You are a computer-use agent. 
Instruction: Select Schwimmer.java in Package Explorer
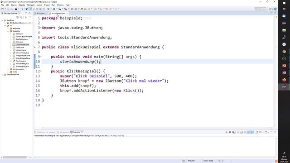[x=22, y=53]
